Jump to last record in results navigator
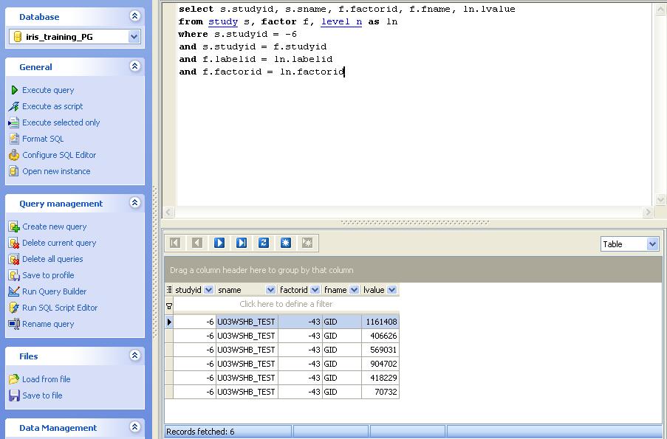 242,243
